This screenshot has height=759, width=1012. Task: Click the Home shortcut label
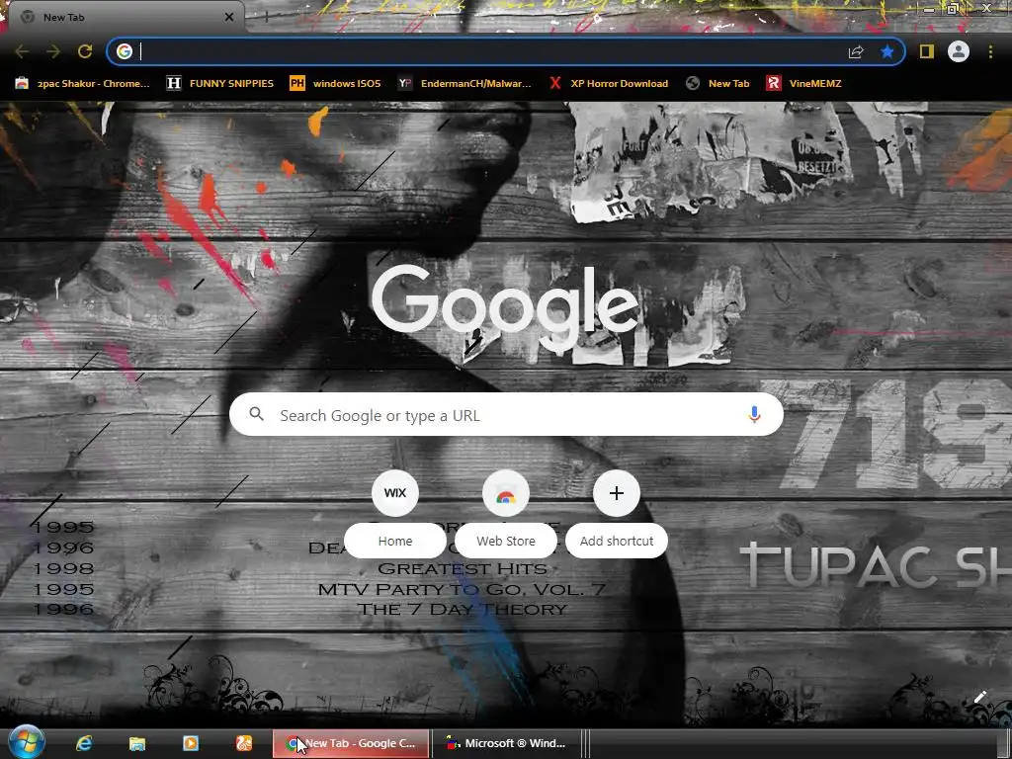[x=395, y=541]
